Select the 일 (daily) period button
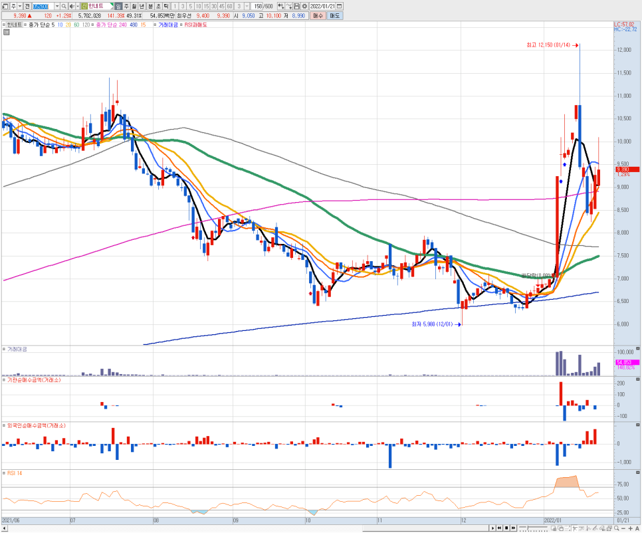642x533 pixels. coord(118,6)
